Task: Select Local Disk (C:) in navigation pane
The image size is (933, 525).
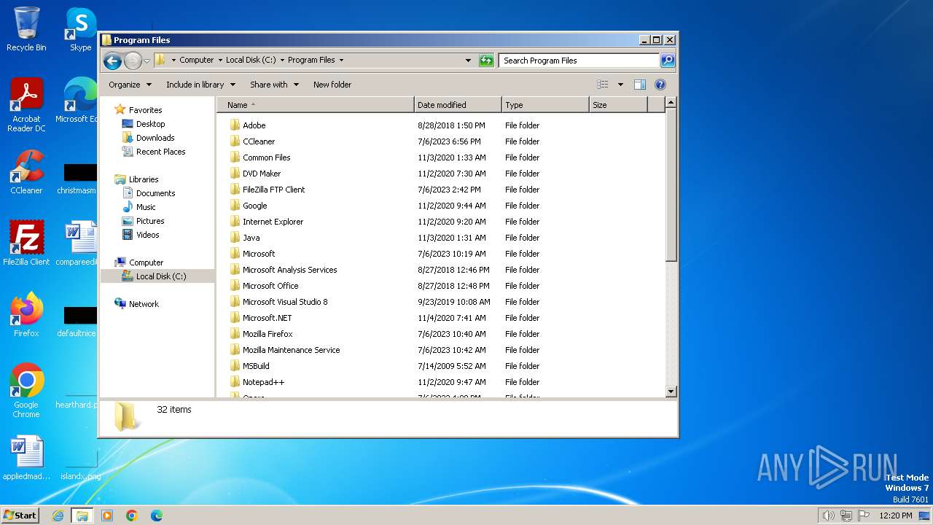Action: point(157,276)
